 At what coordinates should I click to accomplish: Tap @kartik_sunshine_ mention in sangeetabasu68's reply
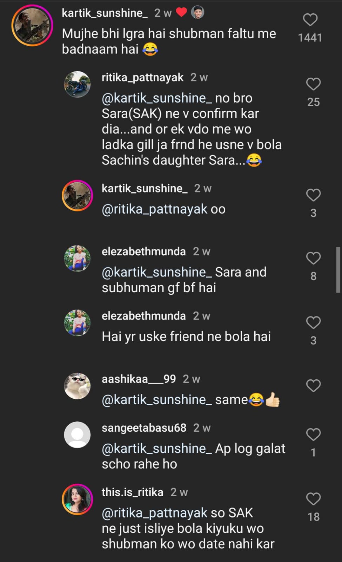(156, 449)
